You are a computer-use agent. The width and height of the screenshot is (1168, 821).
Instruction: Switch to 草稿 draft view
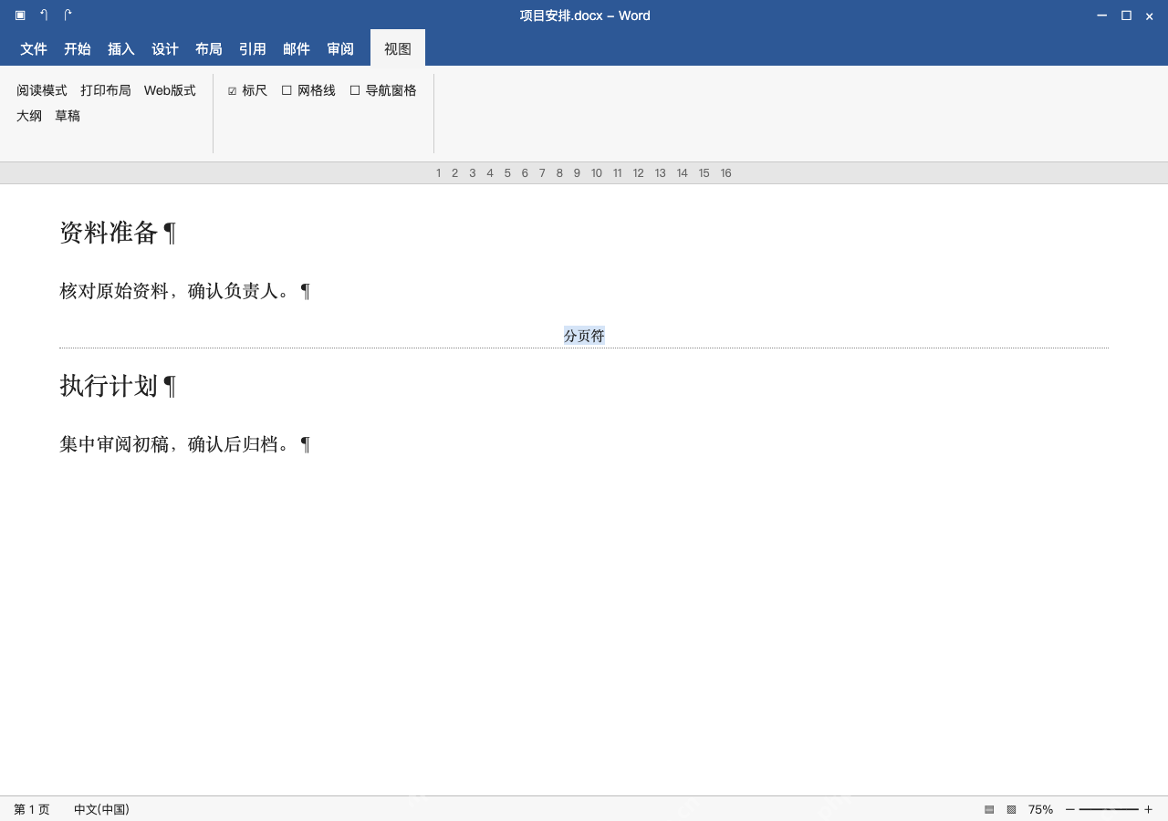click(x=68, y=116)
